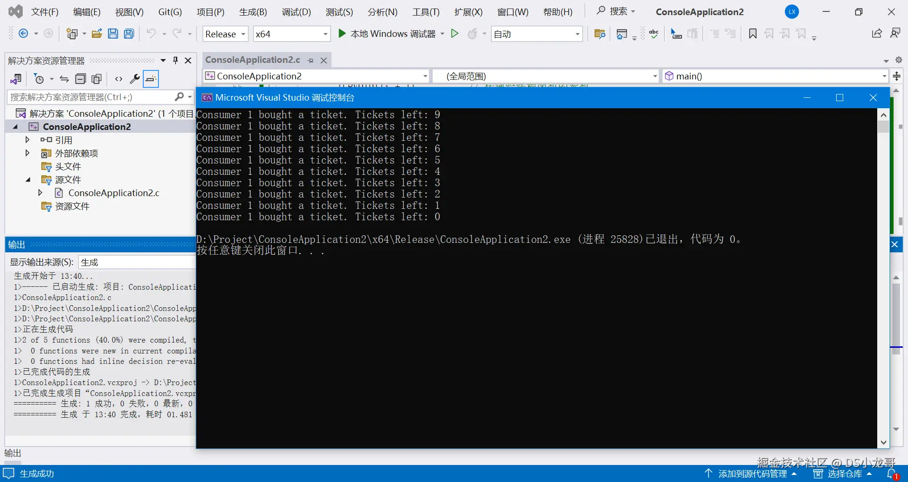This screenshot has height=482, width=908.
Task: Click the open file folder icon
Action: click(97, 34)
